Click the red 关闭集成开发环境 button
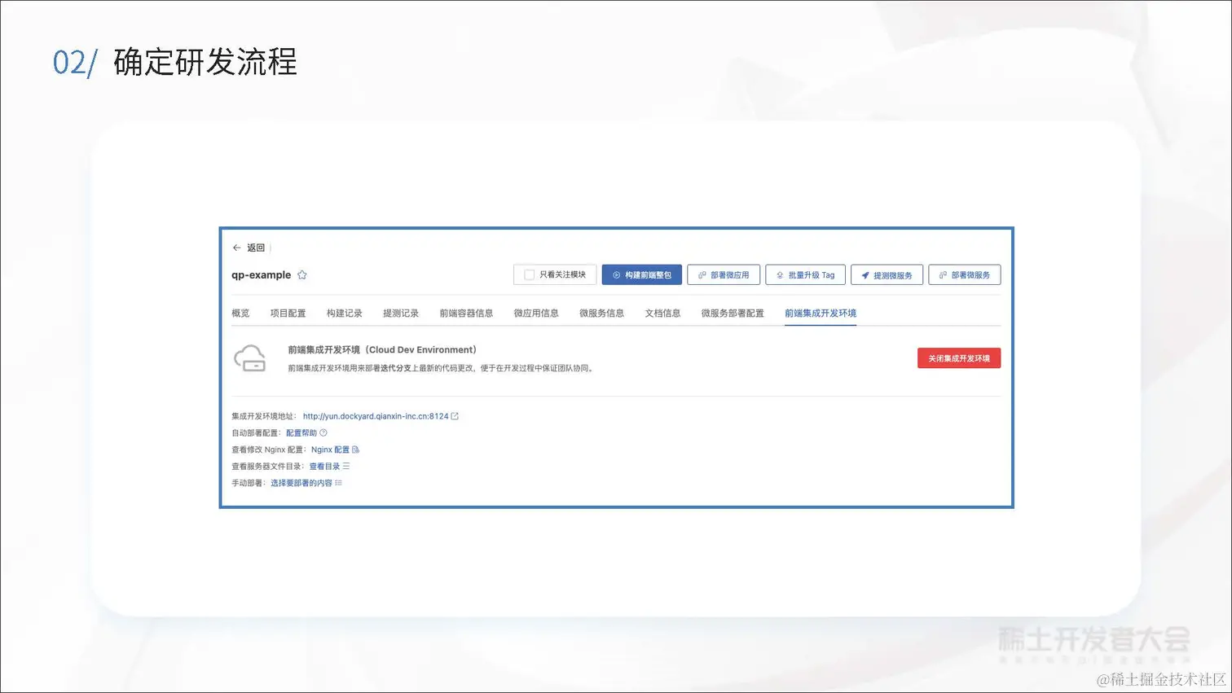Image resolution: width=1232 pixels, height=693 pixels. coord(959,358)
